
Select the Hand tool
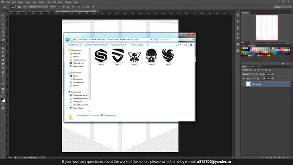click(x=3, y=88)
